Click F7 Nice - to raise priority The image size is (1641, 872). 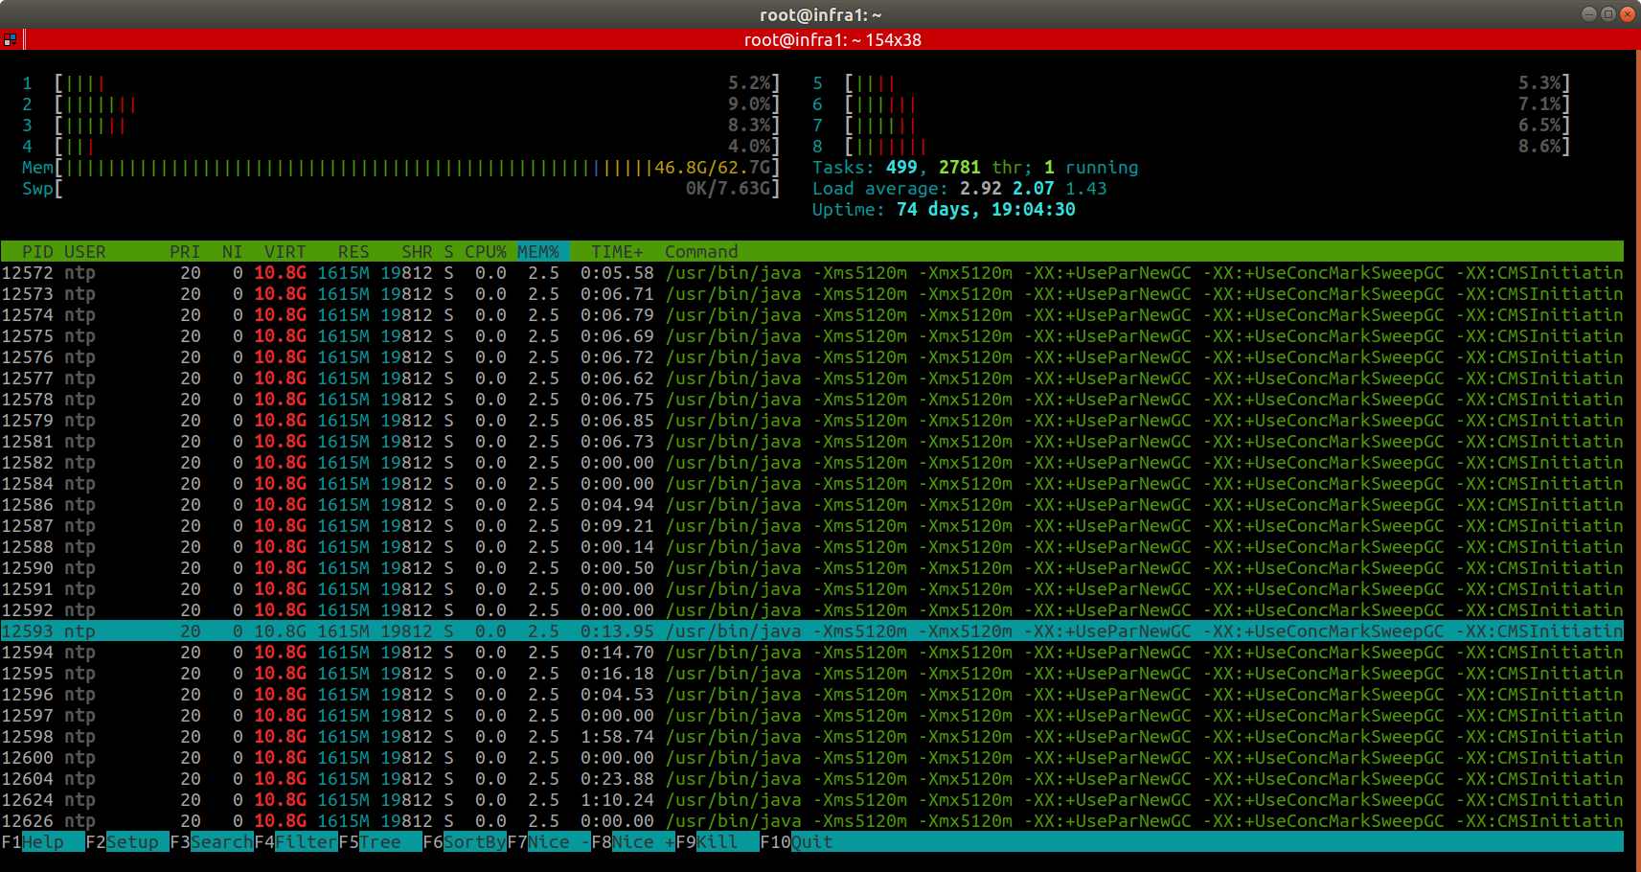pos(549,842)
